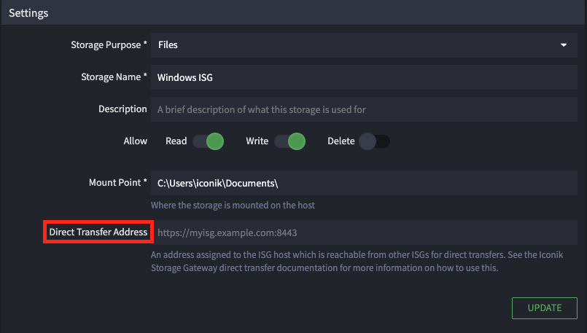The height and width of the screenshot is (333, 587).
Task: Select the Mount Point path field
Action: (x=364, y=183)
